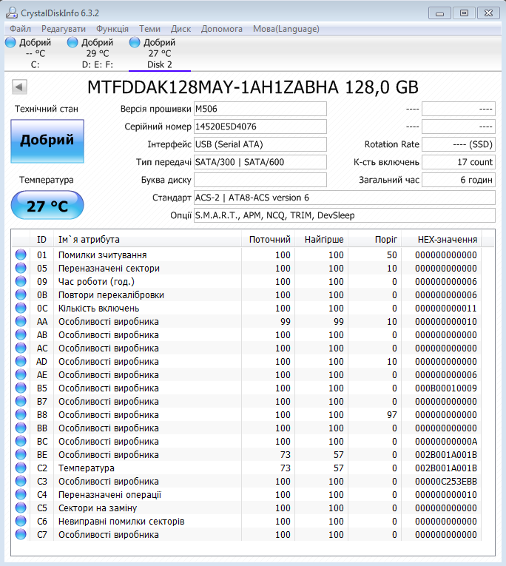The width and height of the screenshot is (506, 566).
Task: Click HEX value 000B00010009
Action: [x=446, y=388]
